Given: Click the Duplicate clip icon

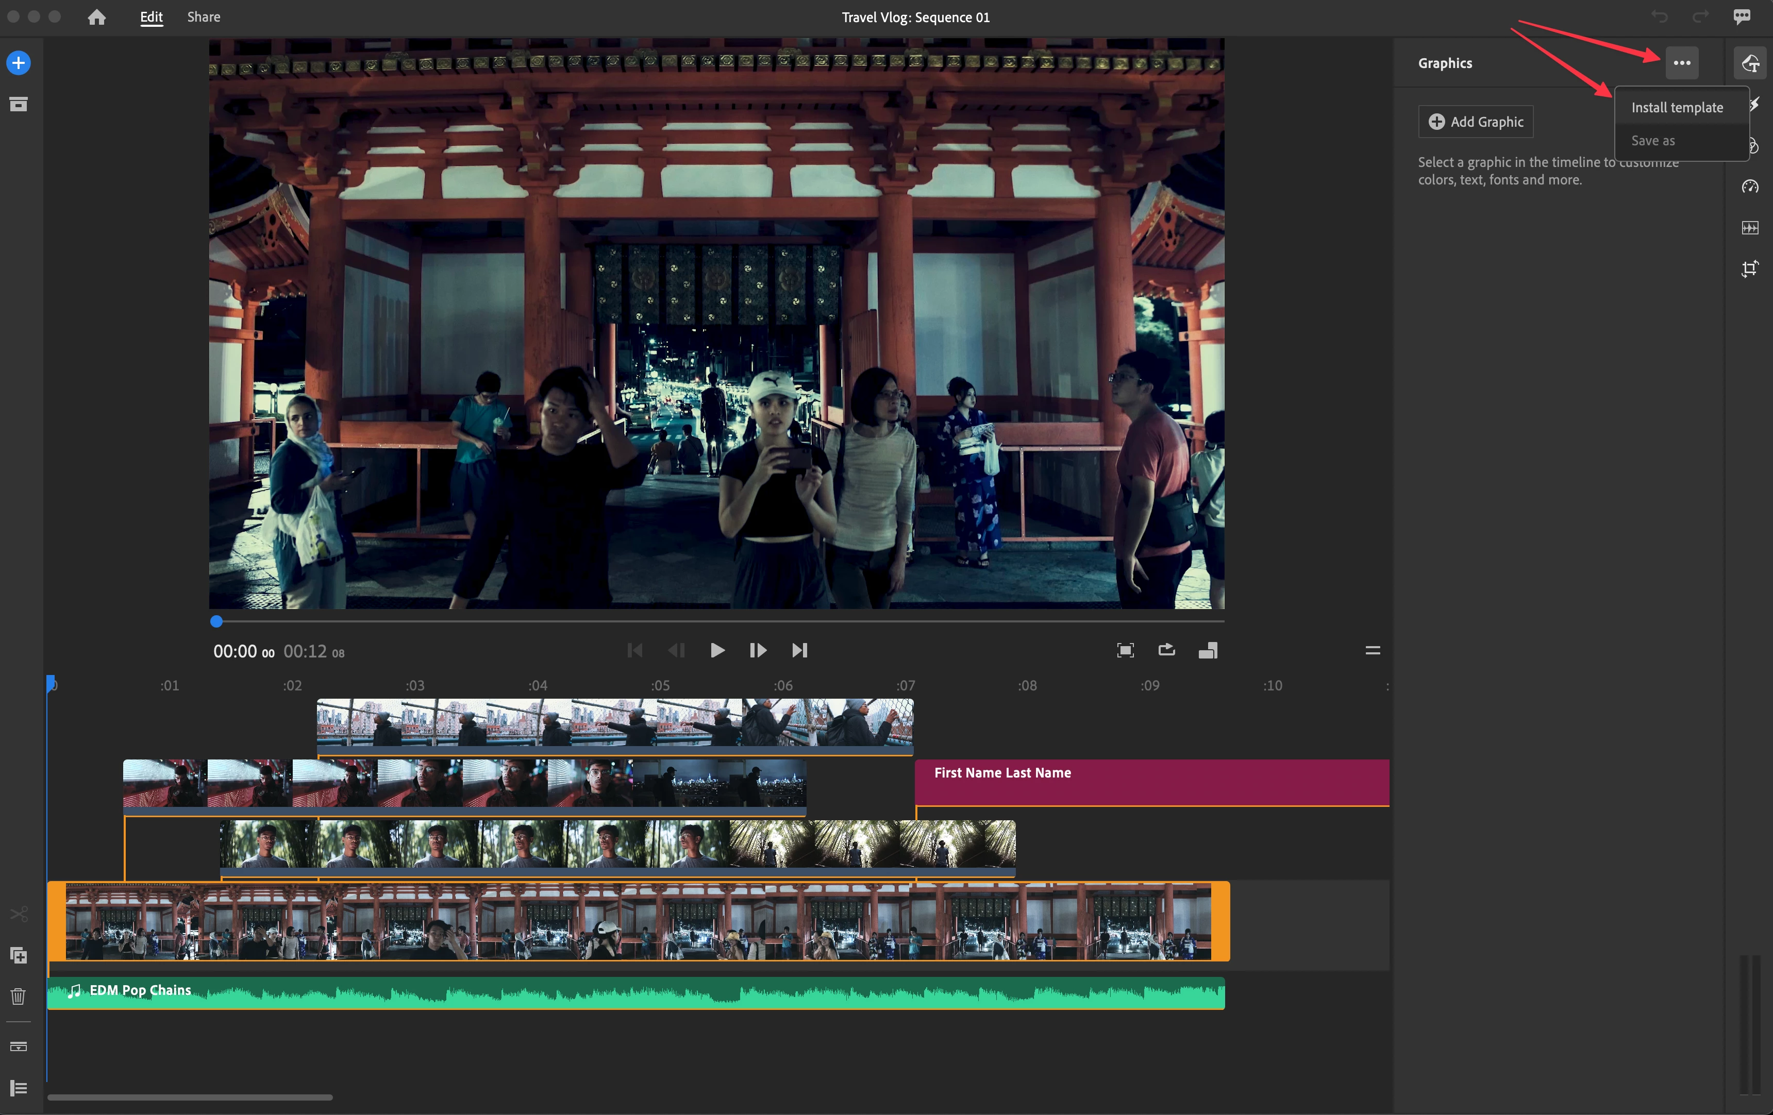Looking at the screenshot, I should 19,955.
